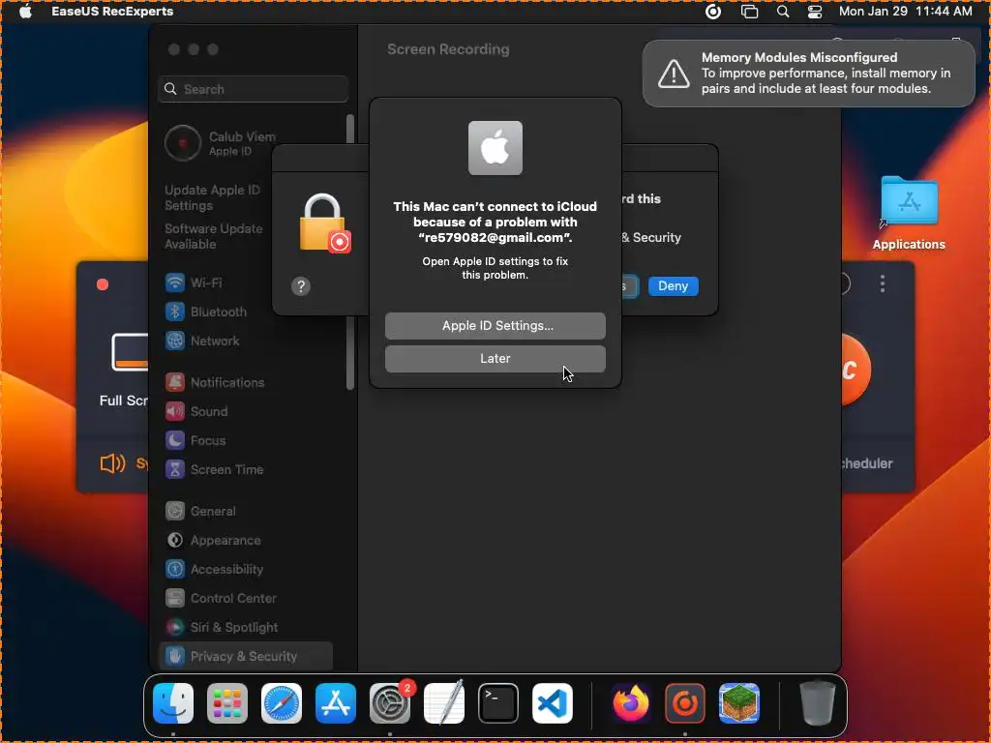This screenshot has width=991, height=743.
Task: Deny screen recording permission
Action: [673, 286]
